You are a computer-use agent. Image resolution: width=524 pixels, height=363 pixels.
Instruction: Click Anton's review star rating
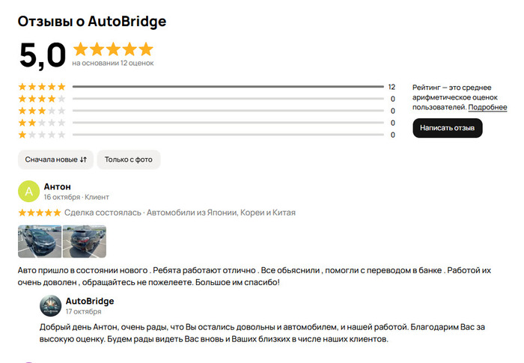[x=39, y=213]
